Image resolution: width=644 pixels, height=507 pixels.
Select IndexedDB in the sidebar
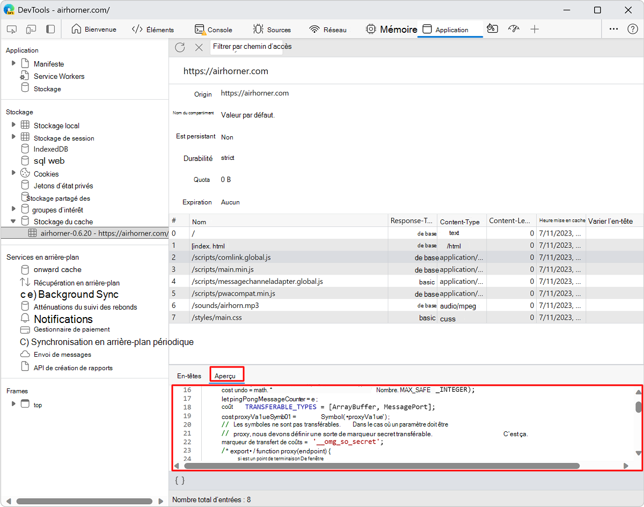(50, 149)
